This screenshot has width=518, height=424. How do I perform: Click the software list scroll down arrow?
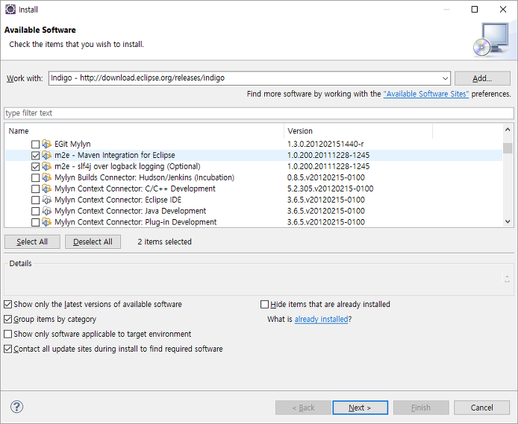508,222
